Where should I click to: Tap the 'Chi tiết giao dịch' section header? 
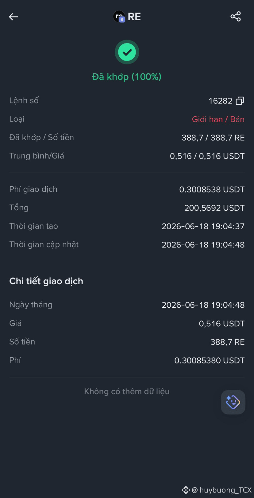[46, 281]
